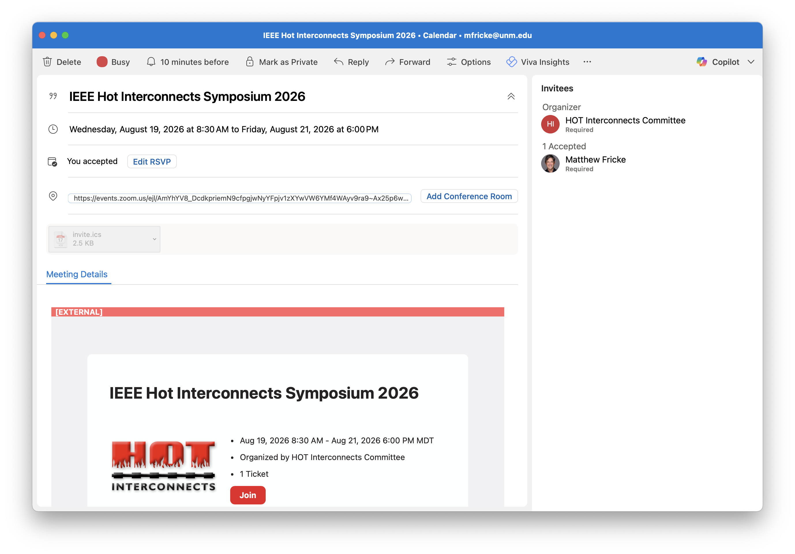Viewport: 795px width, 554px height.
Task: Click the event title in header
Action: click(x=187, y=97)
